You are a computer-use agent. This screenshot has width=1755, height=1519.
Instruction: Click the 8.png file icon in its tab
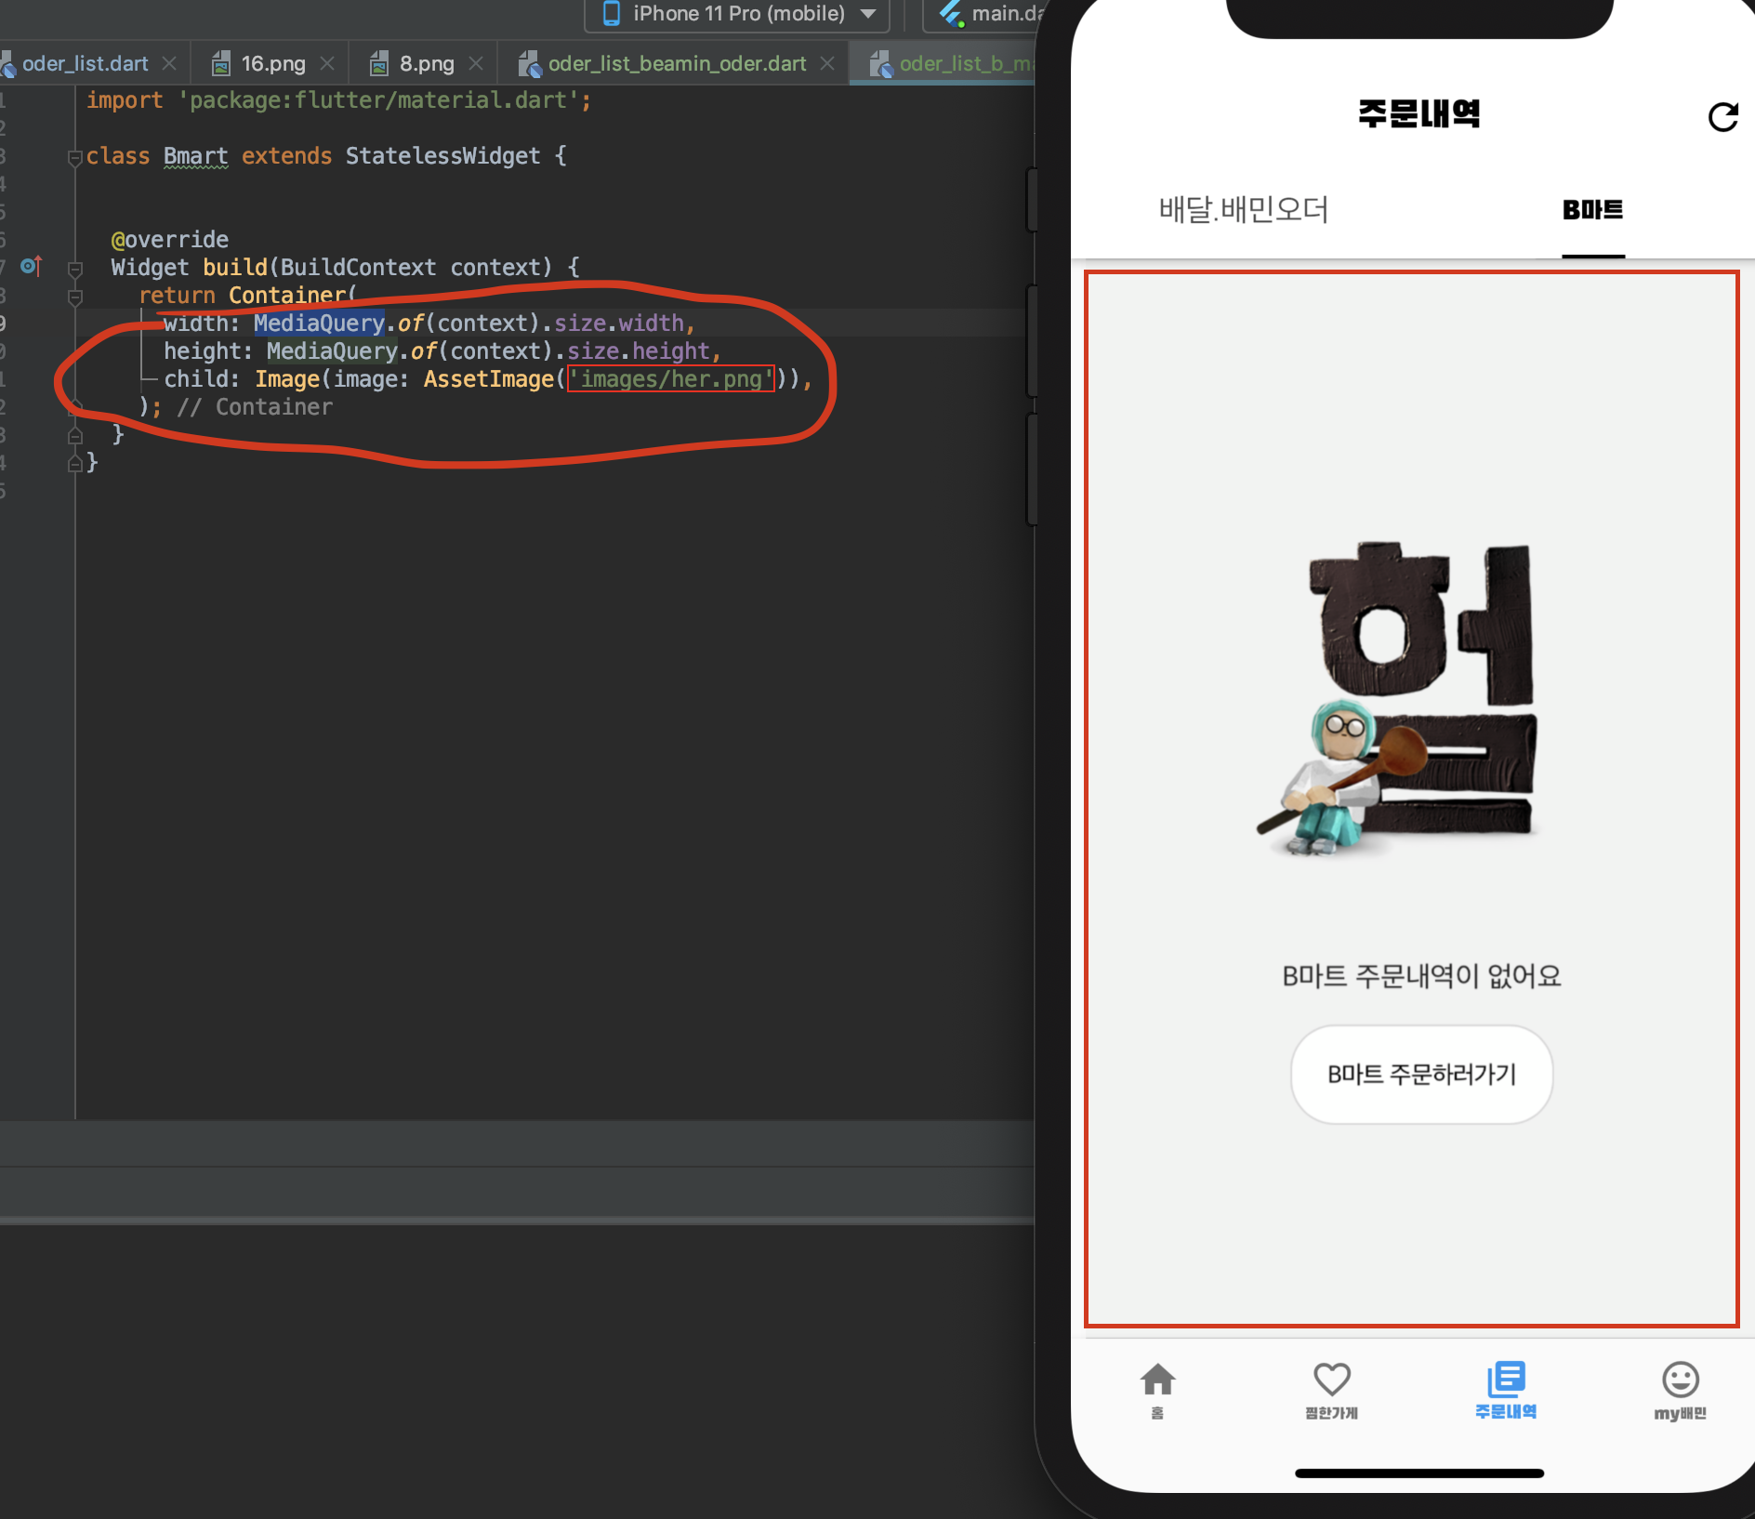pyautogui.click(x=379, y=63)
